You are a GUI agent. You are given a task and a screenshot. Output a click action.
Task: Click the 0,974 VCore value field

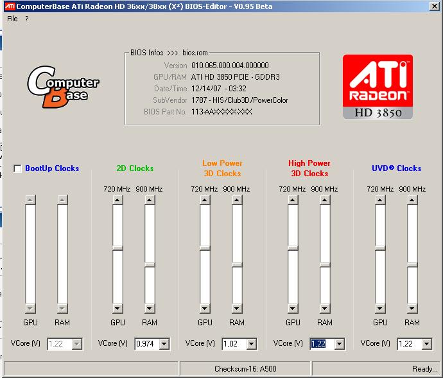pyautogui.click(x=147, y=344)
